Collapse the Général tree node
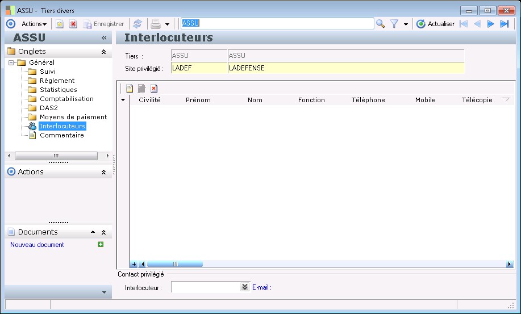This screenshot has width=521, height=314. tap(11, 62)
